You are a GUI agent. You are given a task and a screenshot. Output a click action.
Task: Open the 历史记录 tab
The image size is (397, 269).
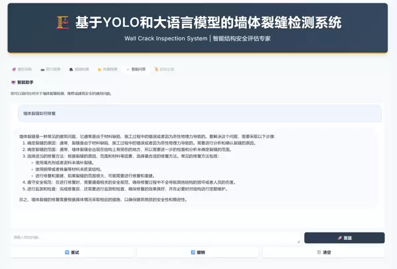tap(165, 69)
